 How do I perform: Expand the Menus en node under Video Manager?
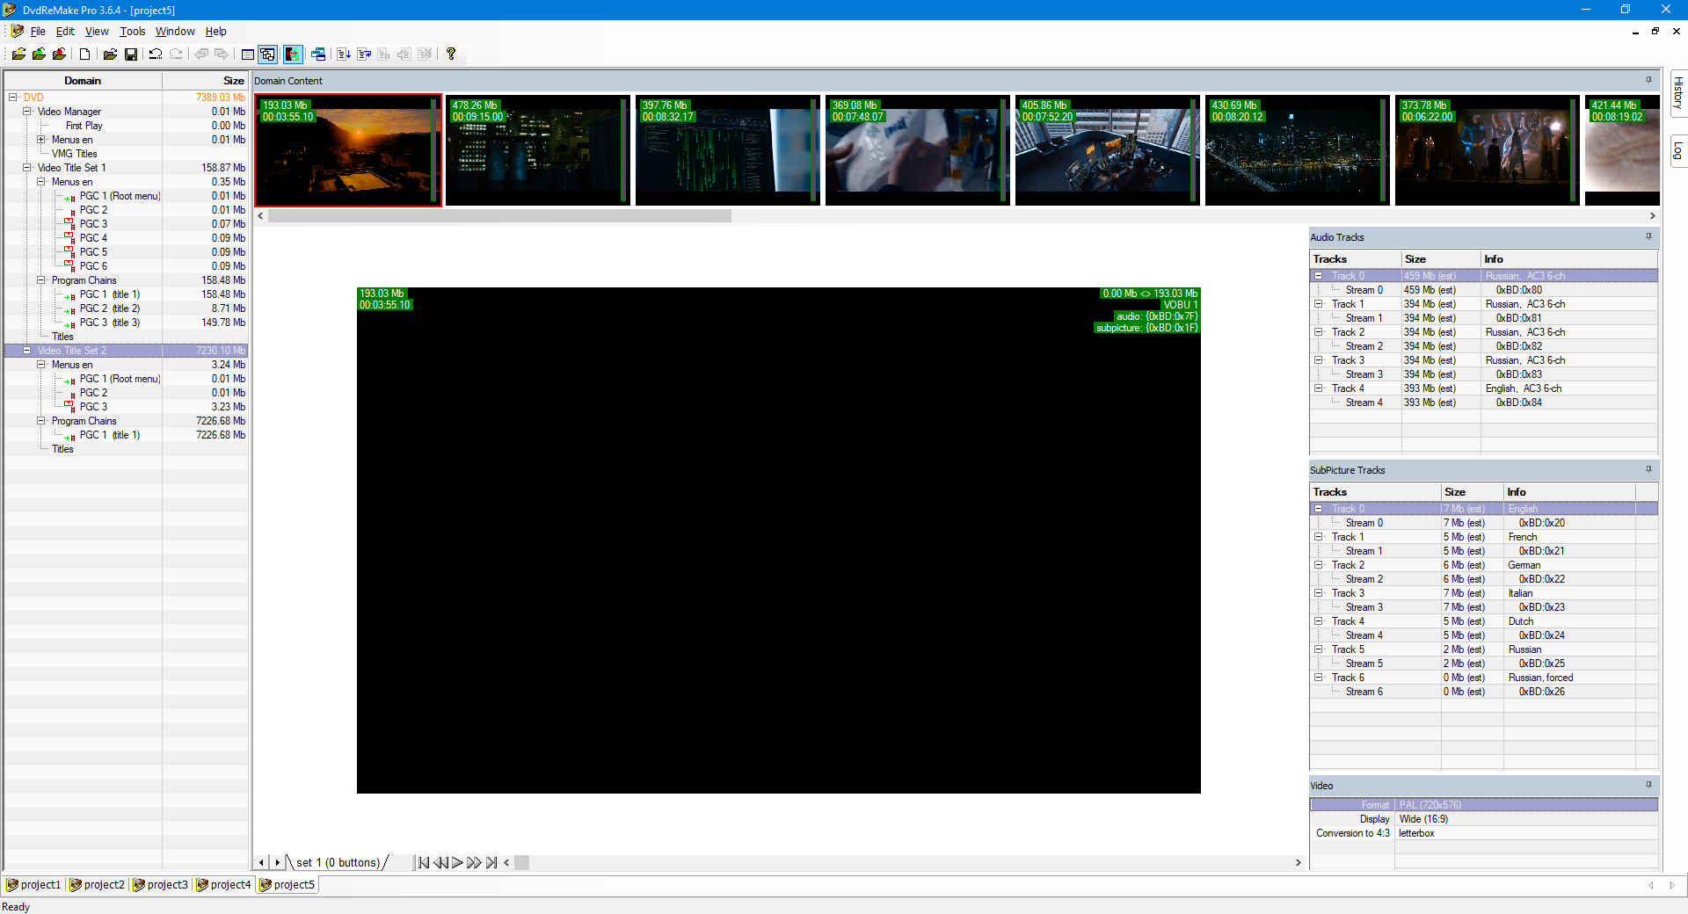click(x=40, y=140)
